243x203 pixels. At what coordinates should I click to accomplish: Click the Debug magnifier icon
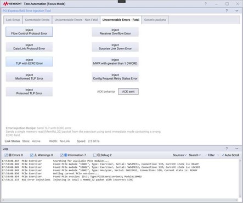click(x=99, y=155)
